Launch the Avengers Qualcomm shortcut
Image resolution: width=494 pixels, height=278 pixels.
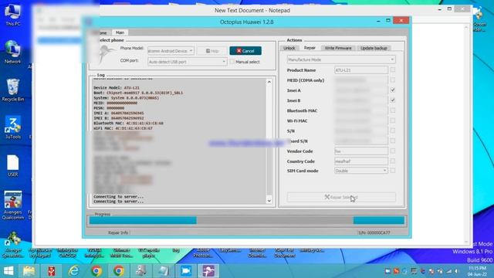(x=12, y=205)
